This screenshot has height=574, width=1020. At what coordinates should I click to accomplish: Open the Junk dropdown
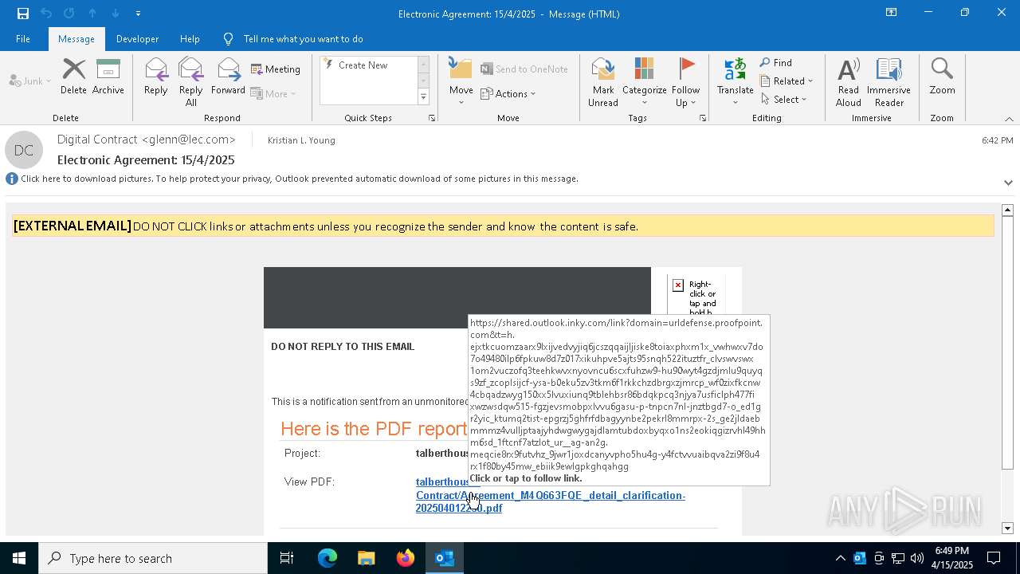30,81
